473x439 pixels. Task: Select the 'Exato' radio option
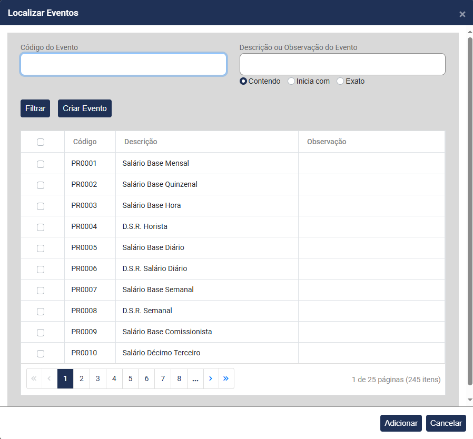(340, 82)
